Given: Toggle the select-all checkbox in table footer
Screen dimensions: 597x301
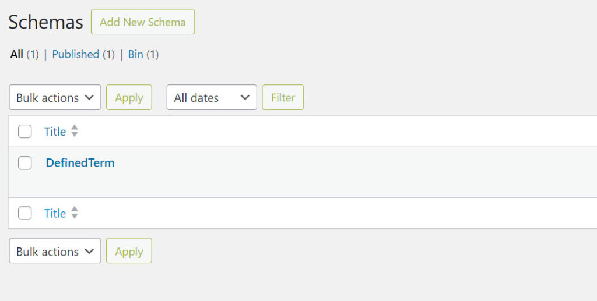Looking at the screenshot, I should [x=24, y=214].
